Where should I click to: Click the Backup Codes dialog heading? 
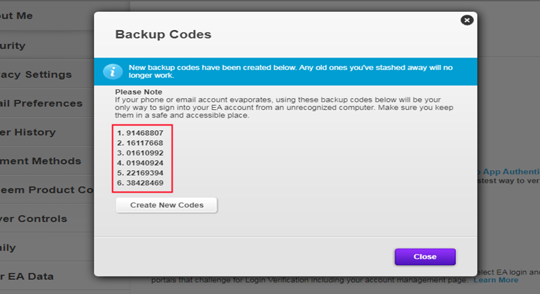point(163,34)
